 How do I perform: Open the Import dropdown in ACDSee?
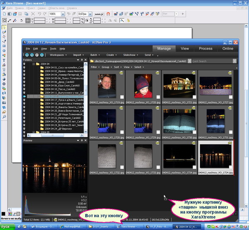[78, 55]
